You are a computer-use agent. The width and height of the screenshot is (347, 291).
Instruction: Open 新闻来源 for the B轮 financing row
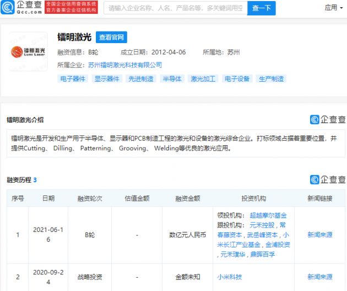tap(319, 235)
